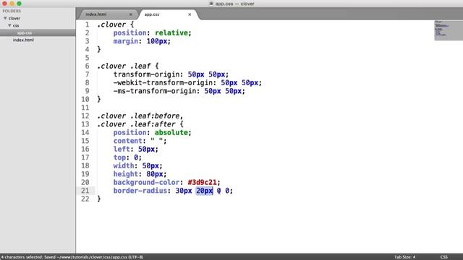This screenshot has height=260, width=463.
Task: Switch to the index.html tab
Action: coord(96,14)
